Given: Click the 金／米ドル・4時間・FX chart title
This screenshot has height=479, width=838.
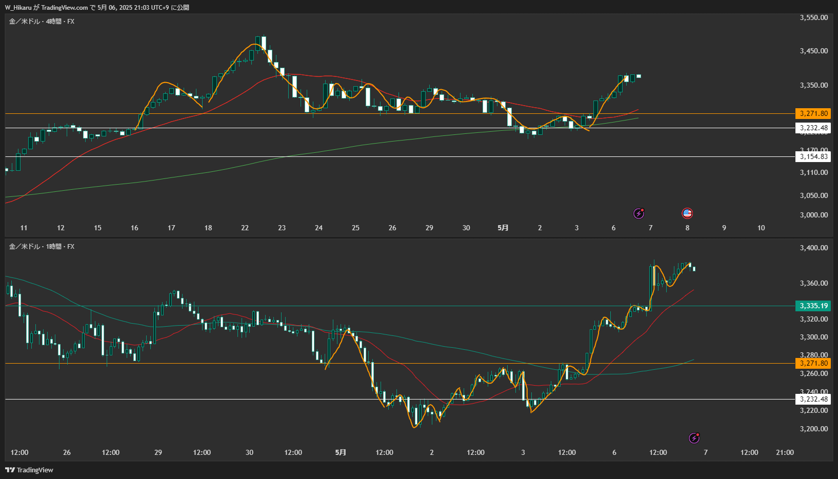Looking at the screenshot, I should [x=42, y=22].
